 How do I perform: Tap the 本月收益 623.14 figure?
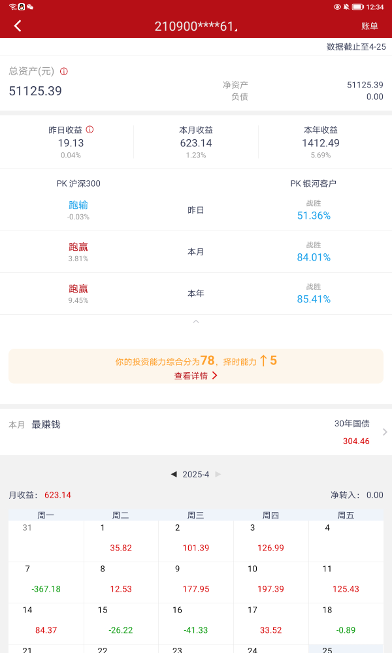coord(196,143)
